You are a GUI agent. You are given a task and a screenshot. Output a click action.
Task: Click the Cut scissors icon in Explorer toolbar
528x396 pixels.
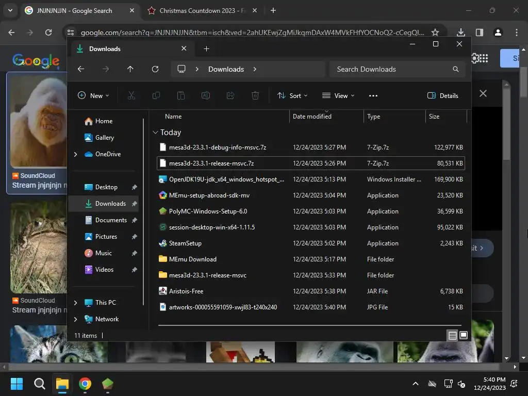click(131, 95)
